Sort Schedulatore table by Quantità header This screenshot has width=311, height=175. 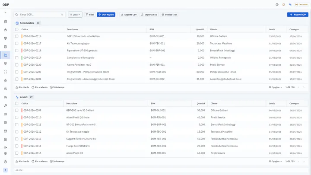200,29
